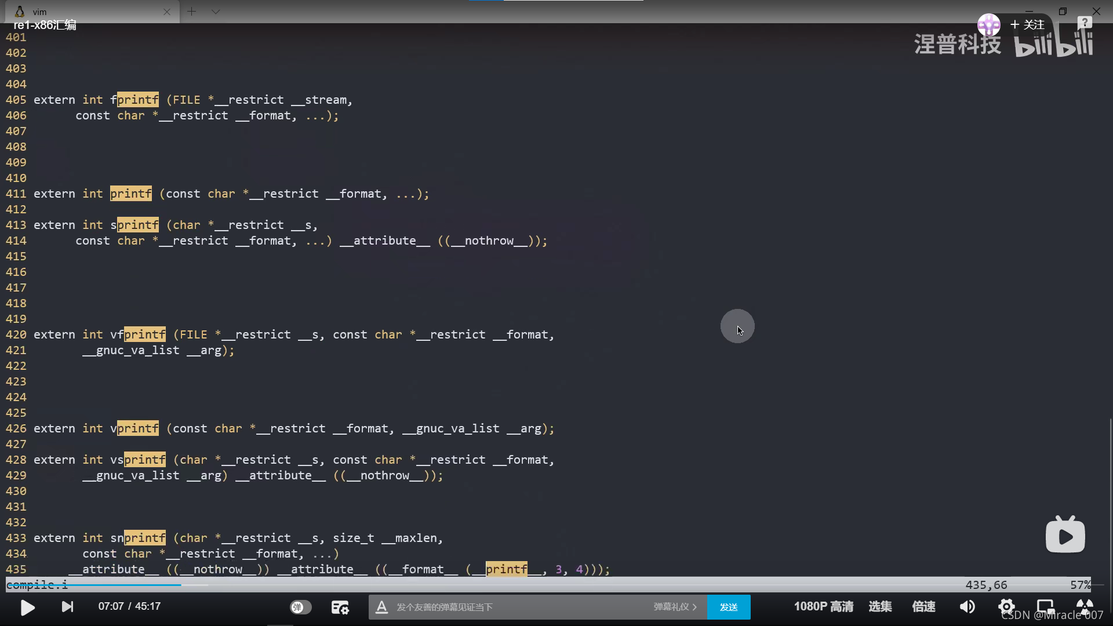Enable picture-in-picture mode
Image resolution: width=1113 pixels, height=626 pixels.
pyautogui.click(x=1045, y=606)
